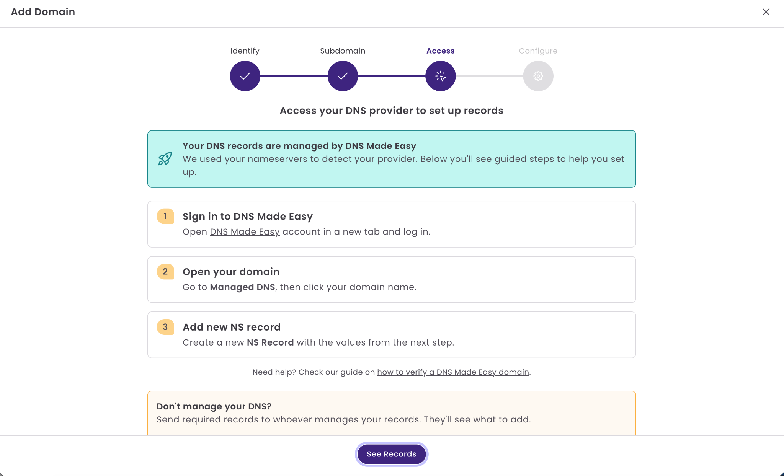This screenshot has width=784, height=476.
Task: Open the how to verify guide link
Action: [453, 372]
